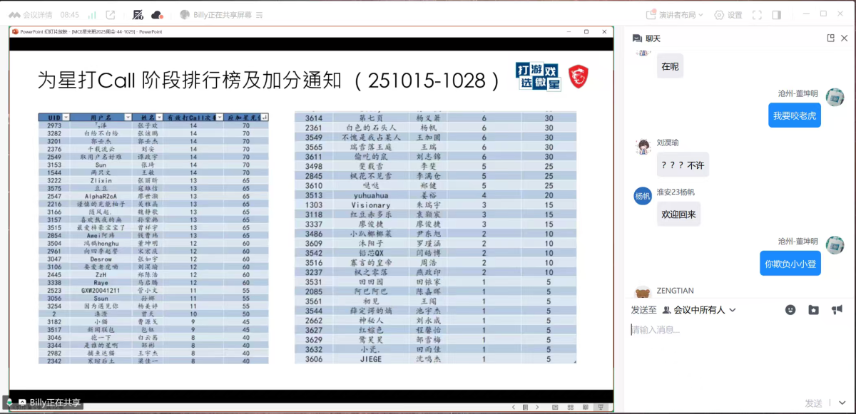
Task: Advance to next slide with the right arrow
Action: tap(538, 406)
